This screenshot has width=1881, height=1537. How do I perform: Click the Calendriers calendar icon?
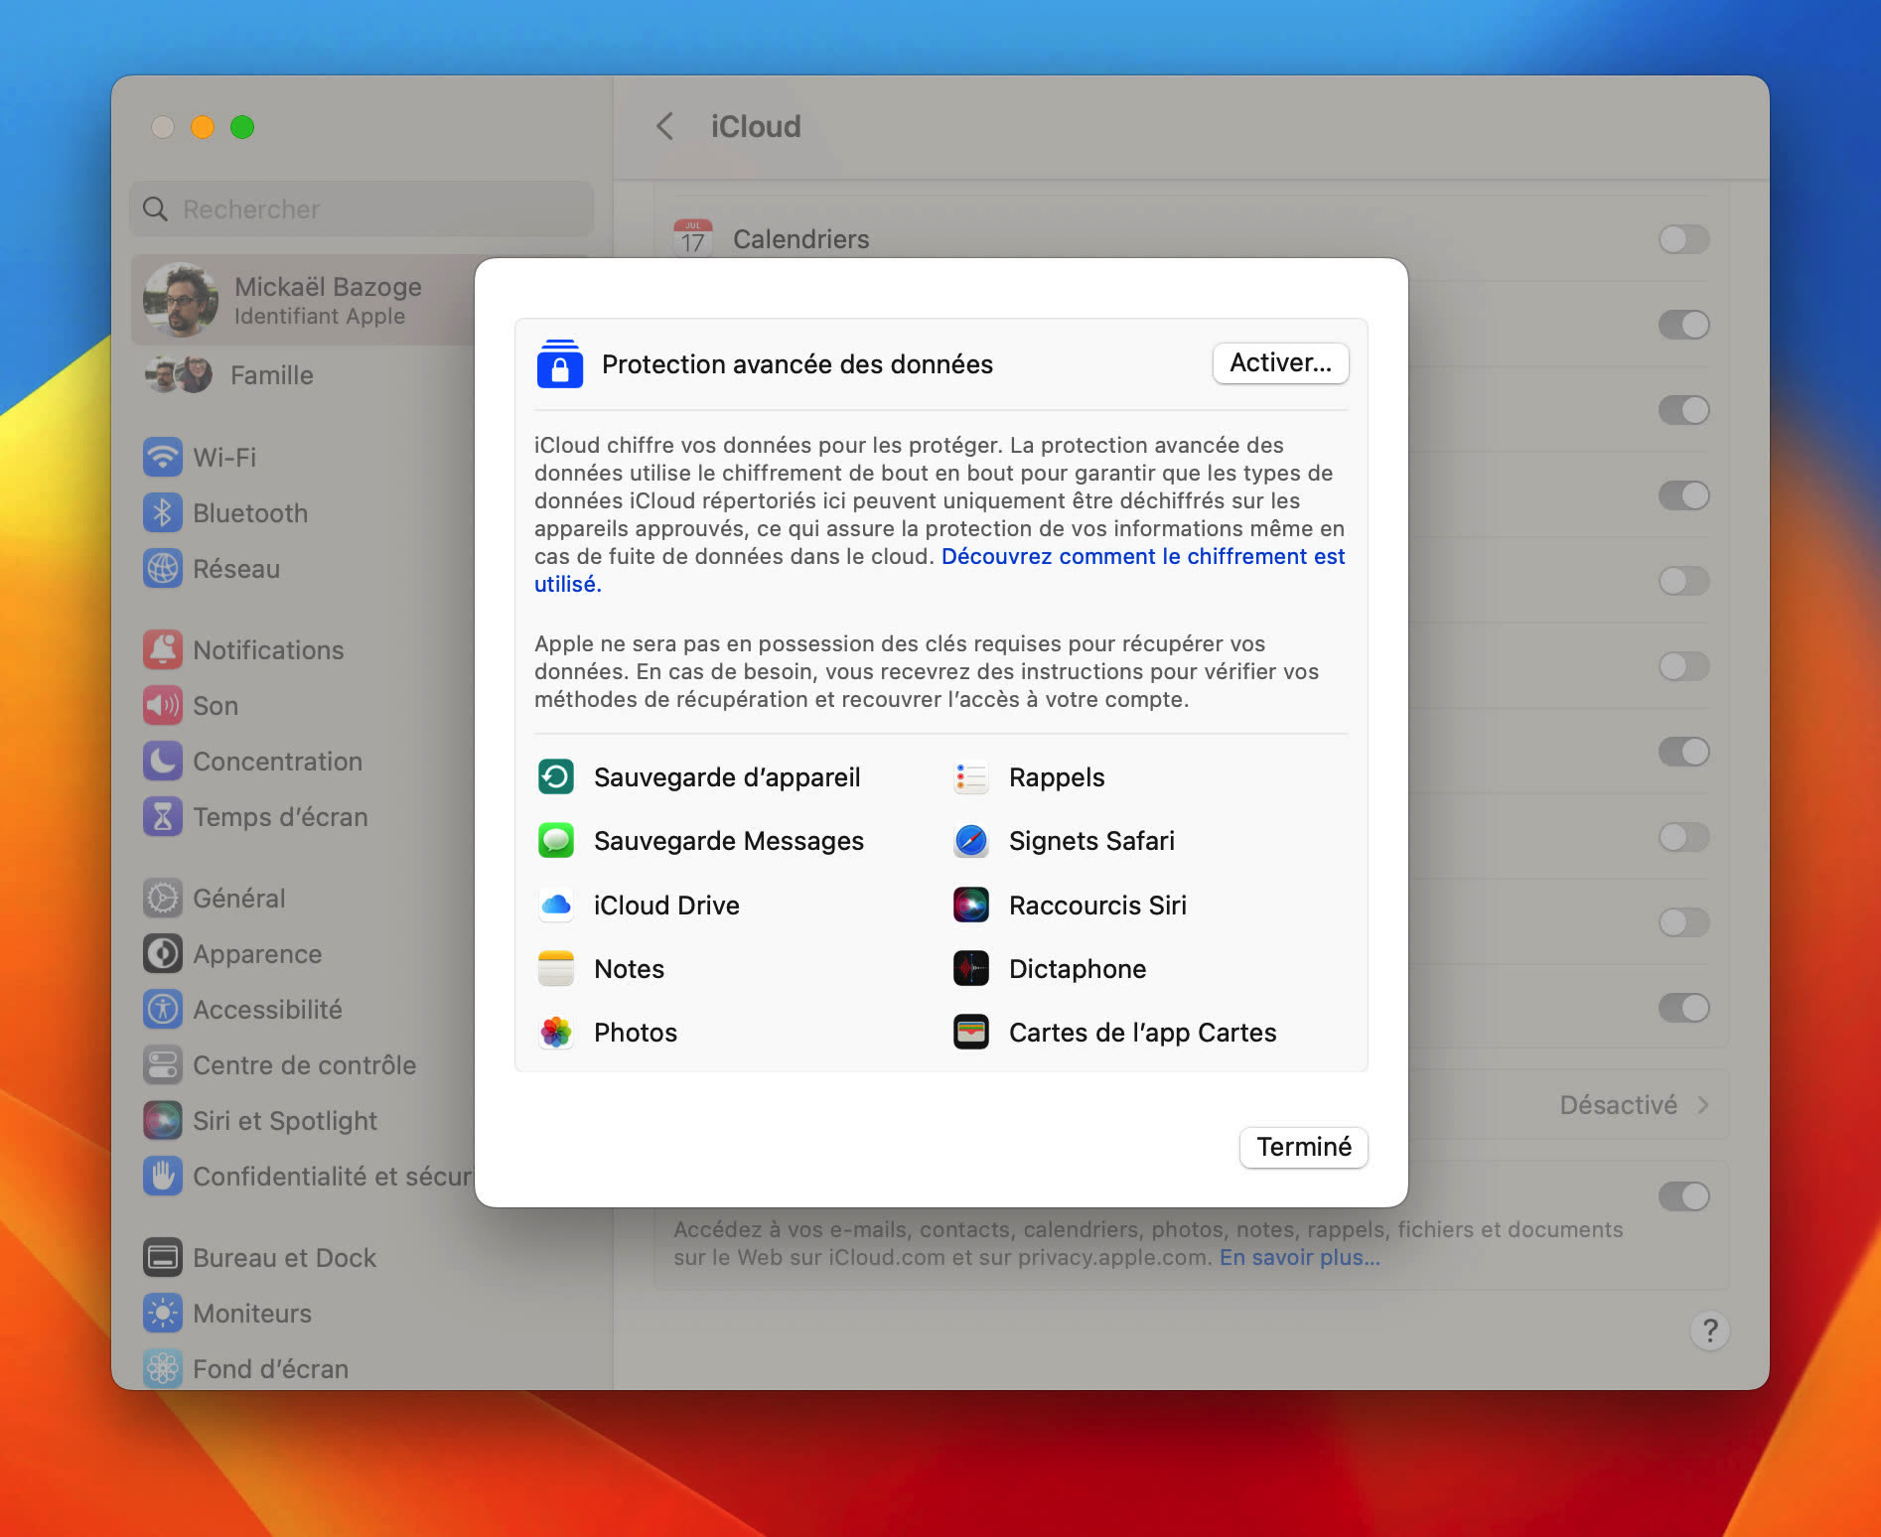693,237
